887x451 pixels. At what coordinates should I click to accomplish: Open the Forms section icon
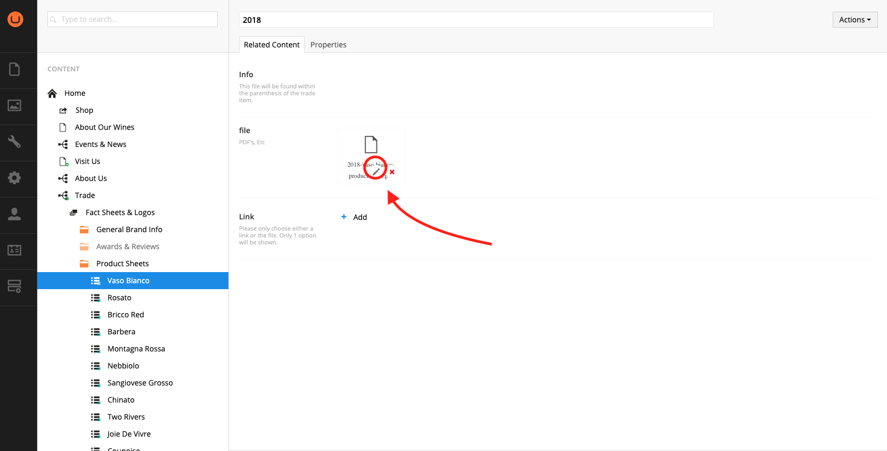(14, 286)
